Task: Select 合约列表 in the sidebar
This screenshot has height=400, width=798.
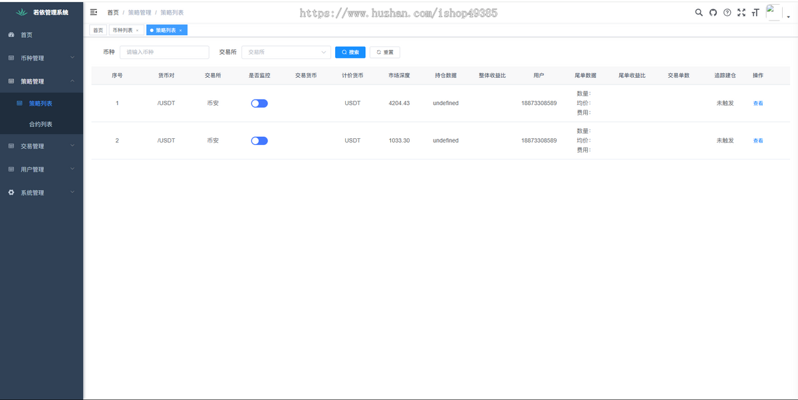Action: coord(41,124)
